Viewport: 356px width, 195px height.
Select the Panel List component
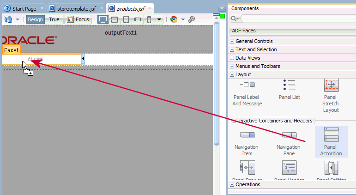point(289,90)
